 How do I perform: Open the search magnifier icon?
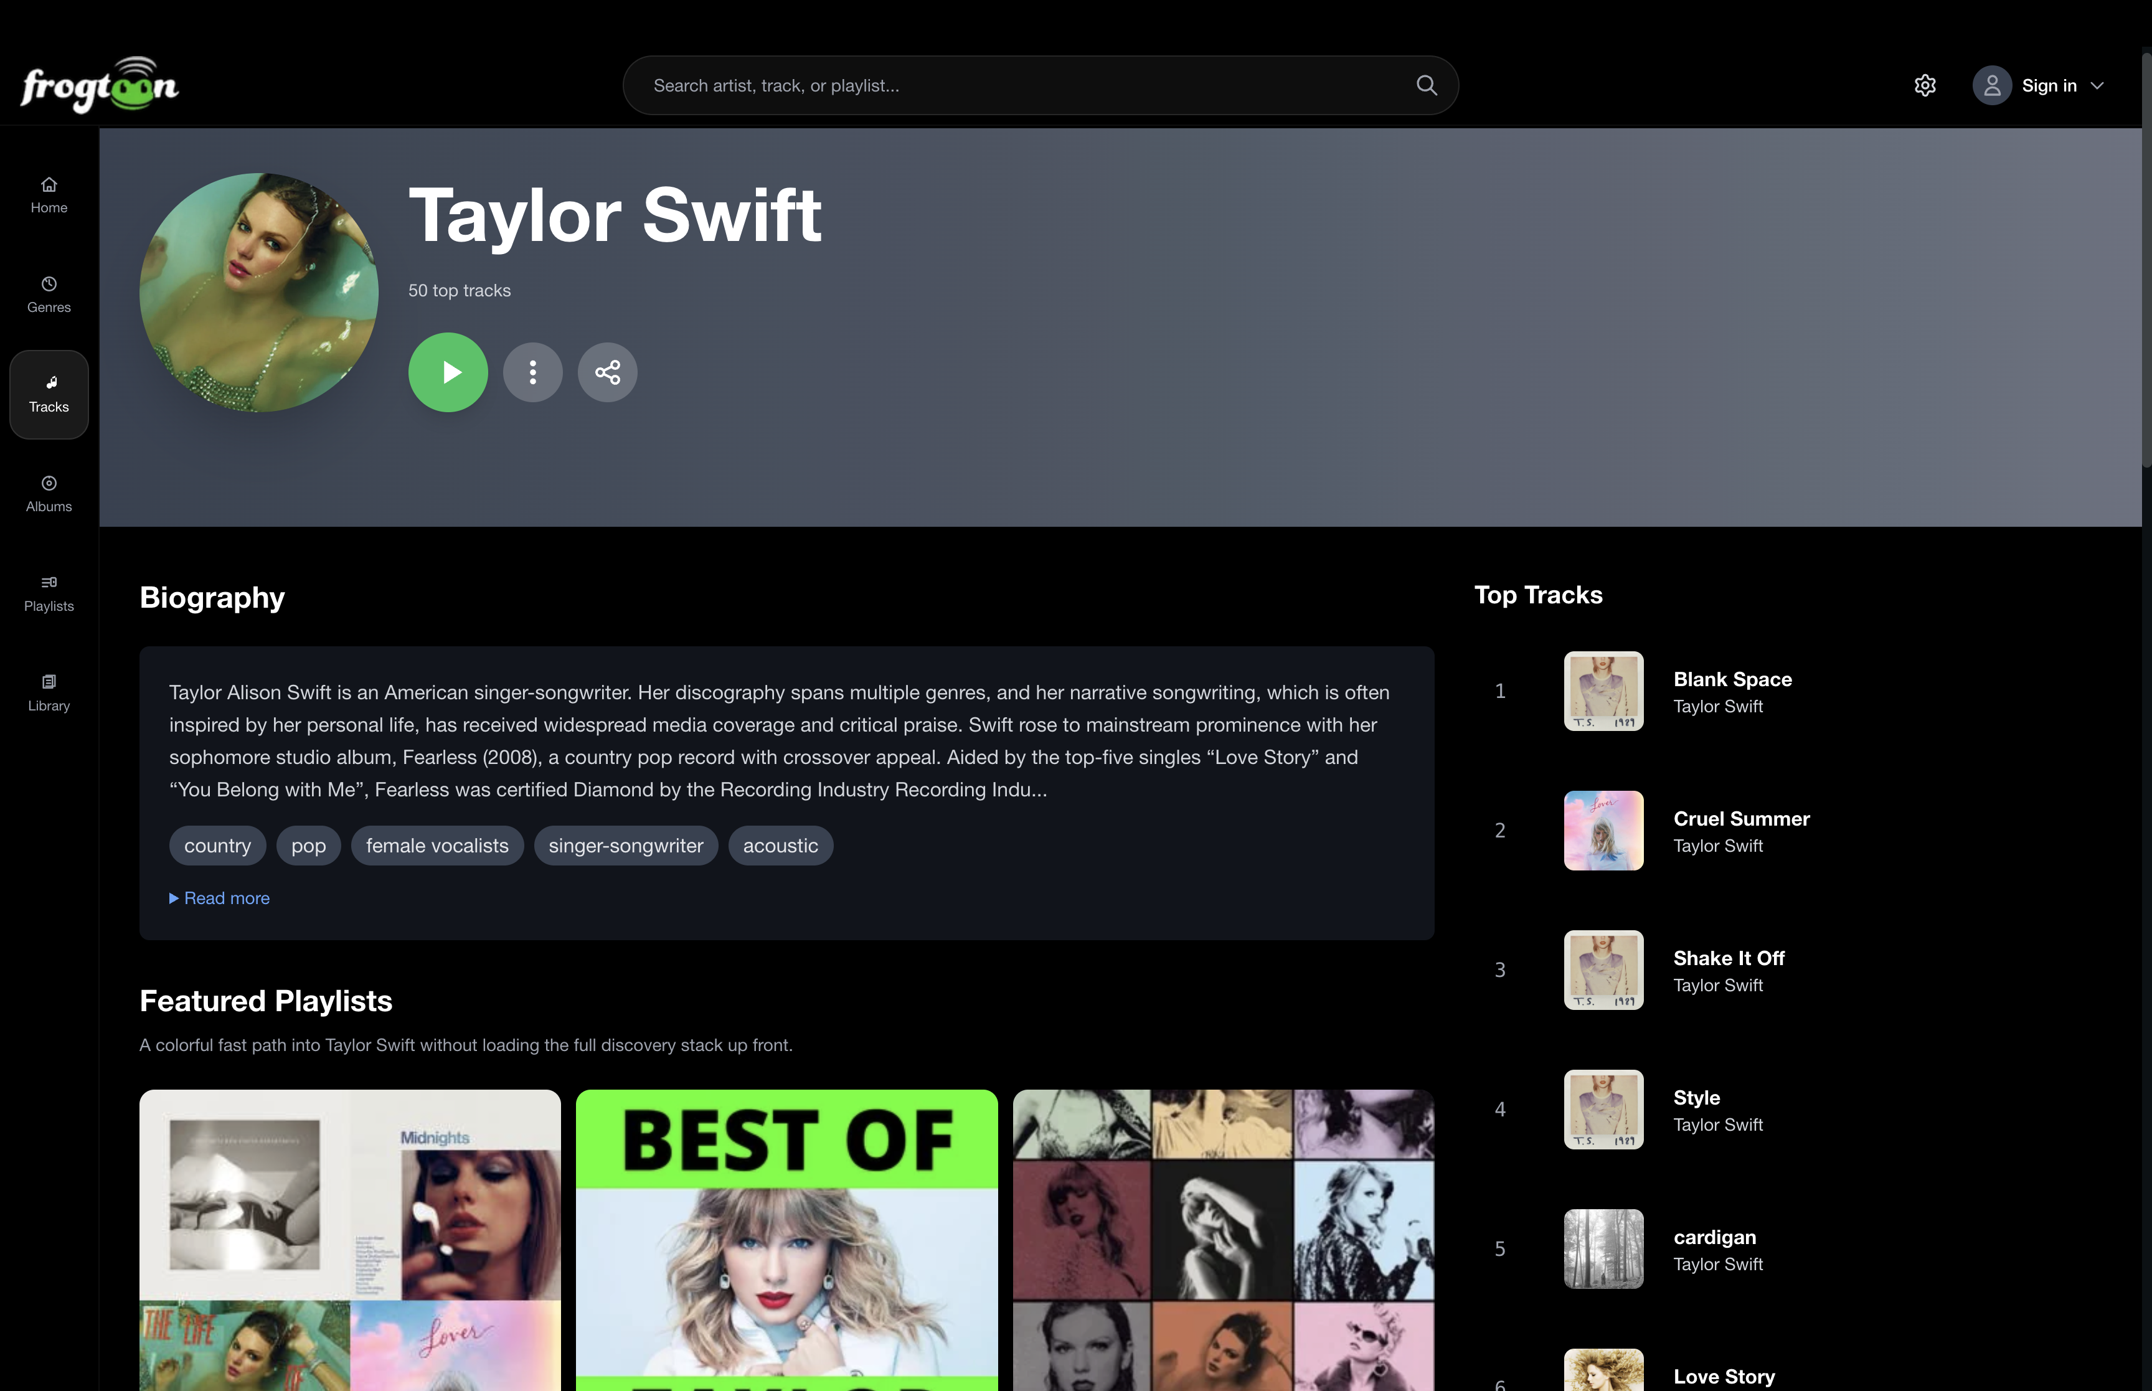point(1425,85)
